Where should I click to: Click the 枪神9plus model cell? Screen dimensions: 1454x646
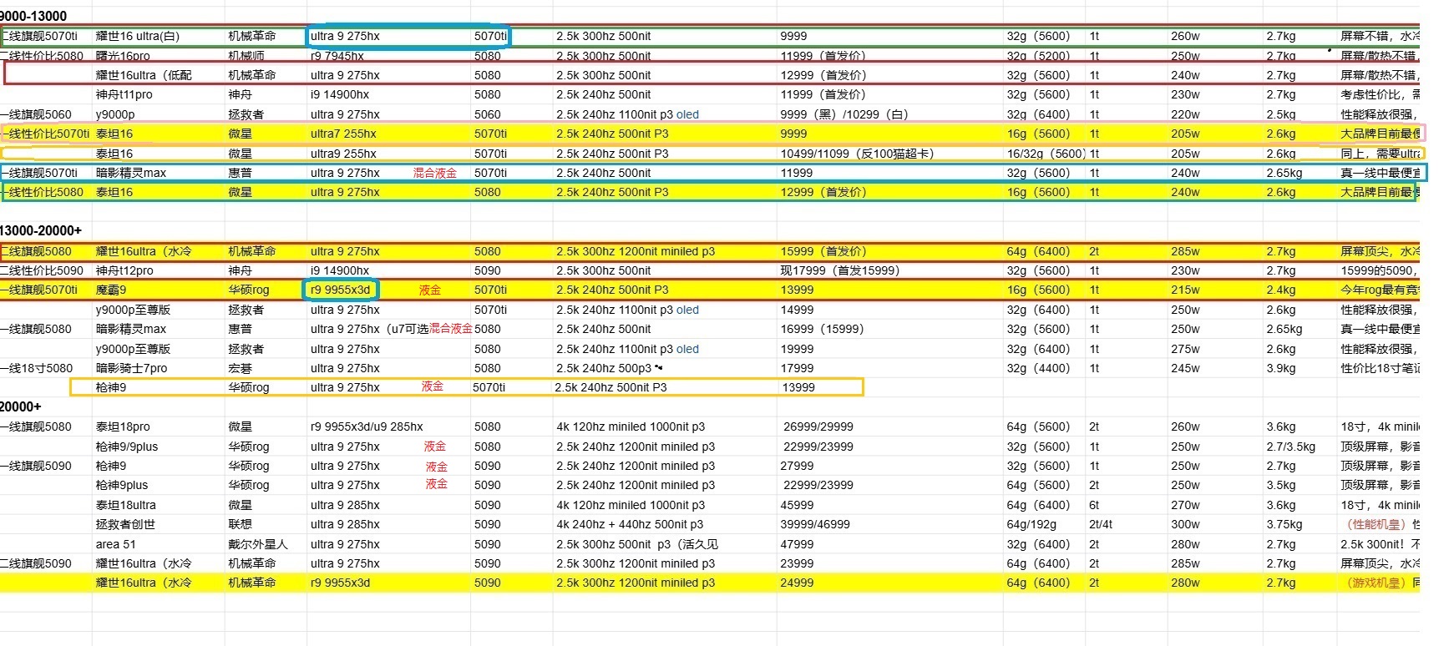121,485
